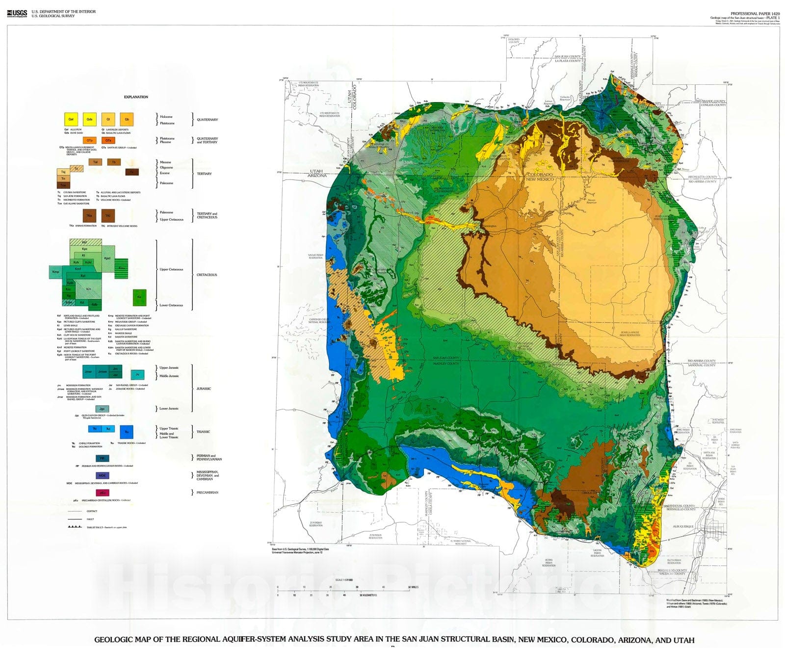Click the kilometers scale bar
Screen dimensions: 785x648
(327, 593)
